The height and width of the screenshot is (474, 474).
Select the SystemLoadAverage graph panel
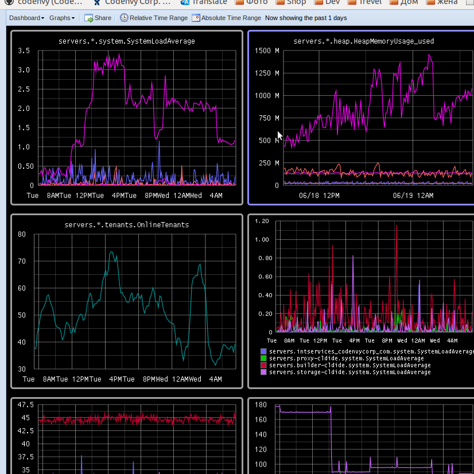click(x=127, y=118)
